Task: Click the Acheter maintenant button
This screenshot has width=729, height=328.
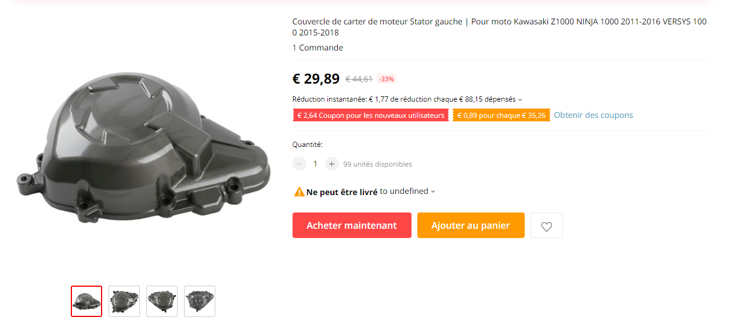Action: (x=352, y=225)
